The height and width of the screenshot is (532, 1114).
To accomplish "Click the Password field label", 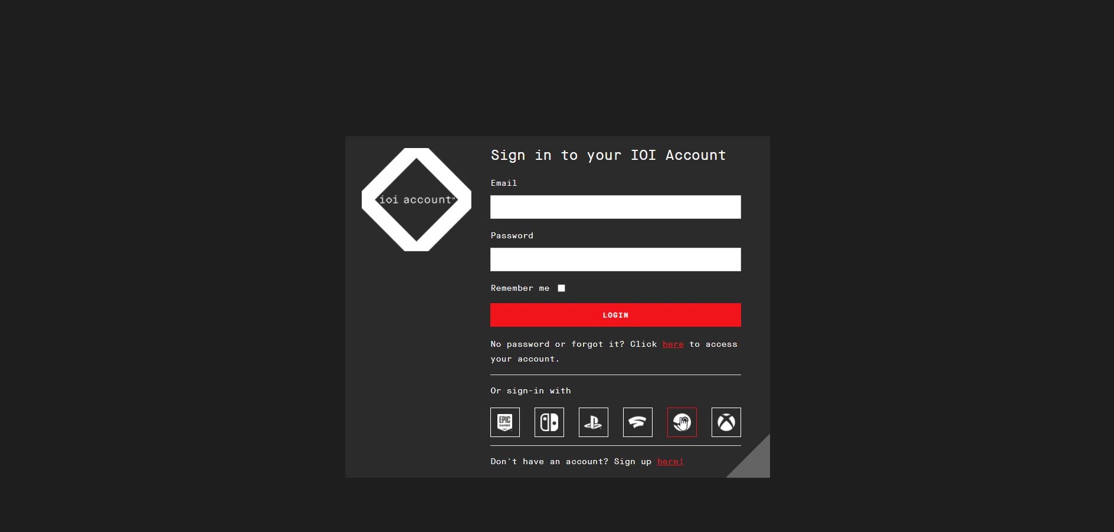I will click(x=512, y=235).
